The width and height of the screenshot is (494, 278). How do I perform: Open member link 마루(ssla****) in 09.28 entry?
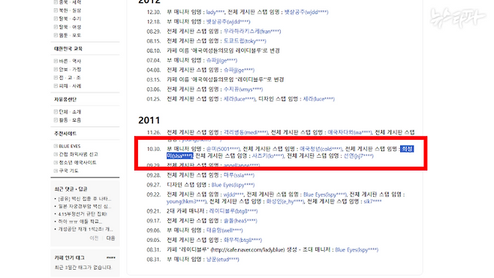pos(239,175)
